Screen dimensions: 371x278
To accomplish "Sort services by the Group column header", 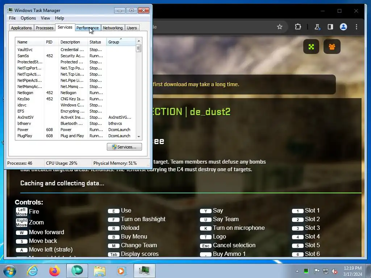I will 121,42.
